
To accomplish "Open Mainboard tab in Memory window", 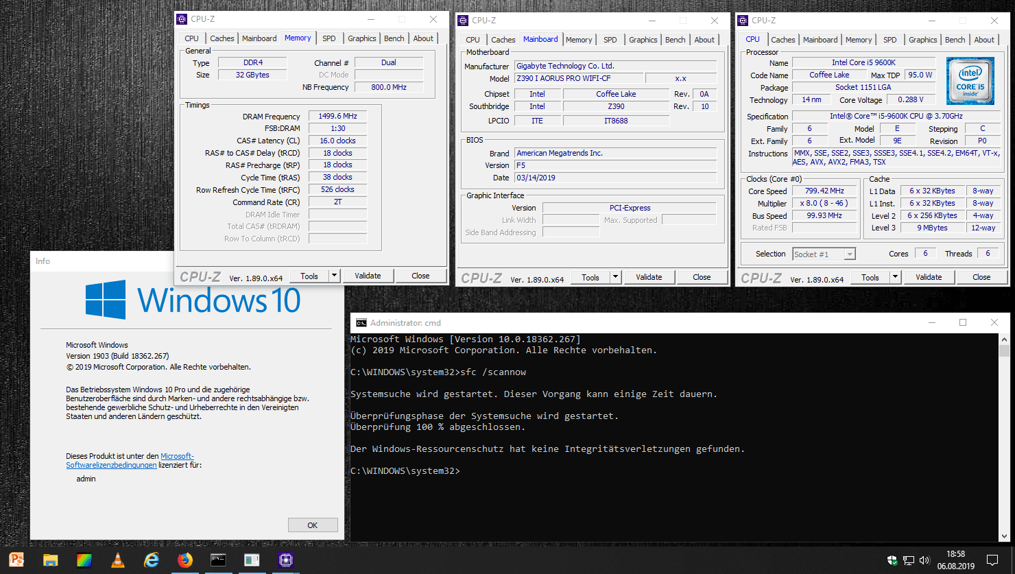I will pyautogui.click(x=259, y=38).
